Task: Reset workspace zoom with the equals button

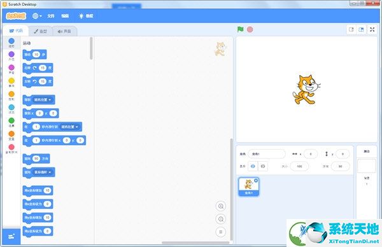Action: [221, 232]
